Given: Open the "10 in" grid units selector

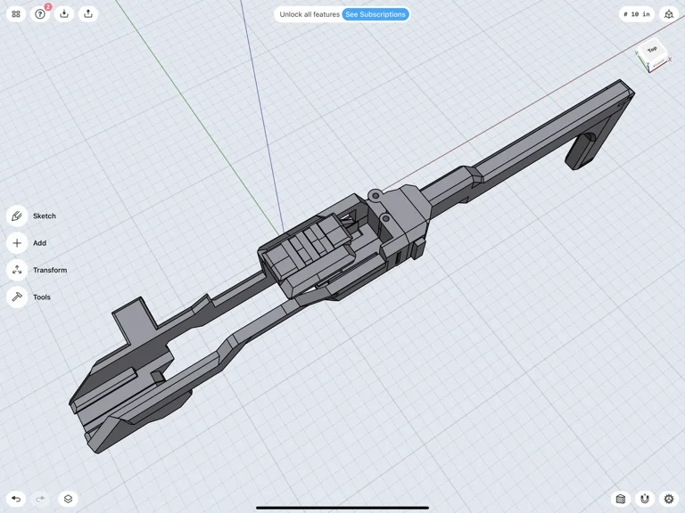Looking at the screenshot, I should [637, 14].
